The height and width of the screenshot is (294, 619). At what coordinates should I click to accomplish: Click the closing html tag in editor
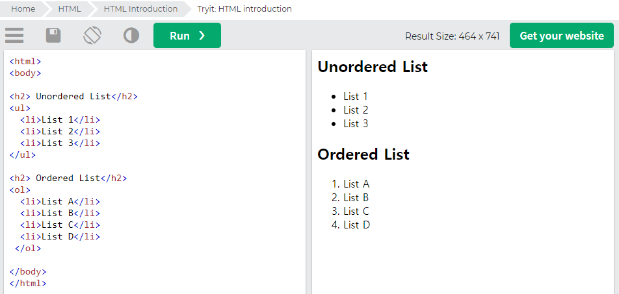pos(27,283)
